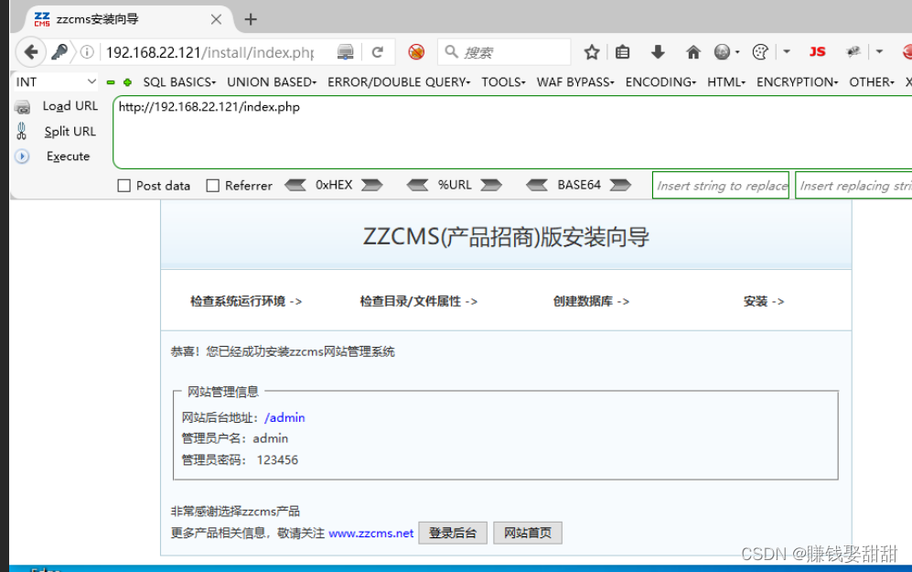Go to the browser home icon
This screenshot has height=572, width=912.
[692, 52]
